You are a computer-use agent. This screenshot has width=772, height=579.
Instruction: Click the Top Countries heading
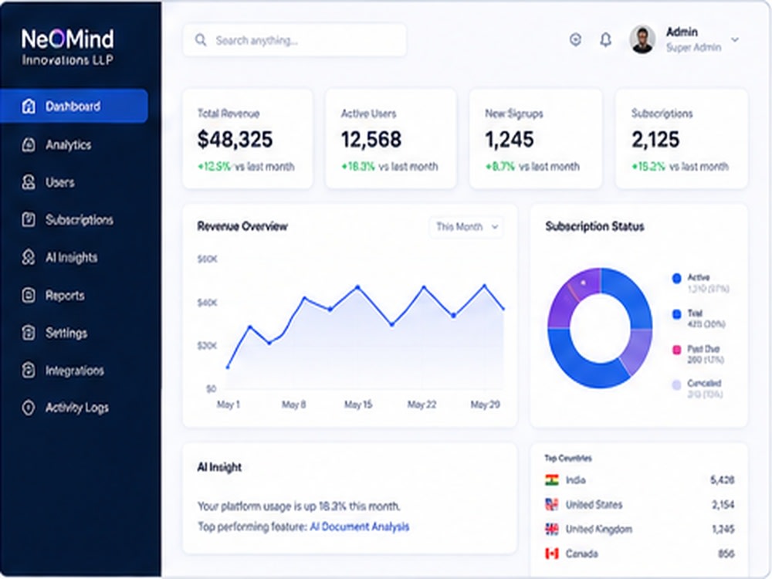[568, 459]
